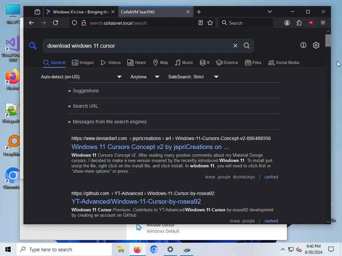This screenshot has width=342, height=256.
Task: Select the Visual Studio 2017 desktop icon
Action: tap(11, 49)
